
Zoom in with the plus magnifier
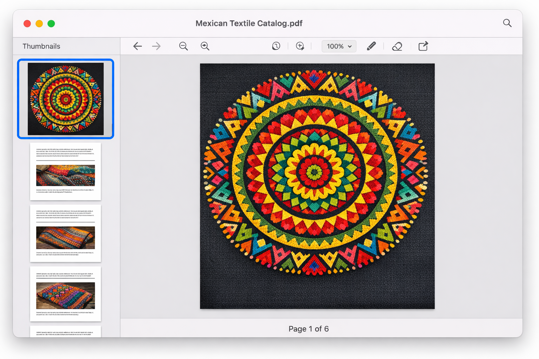(205, 46)
